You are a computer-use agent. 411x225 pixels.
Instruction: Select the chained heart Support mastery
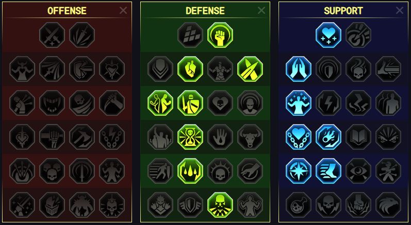(299, 137)
